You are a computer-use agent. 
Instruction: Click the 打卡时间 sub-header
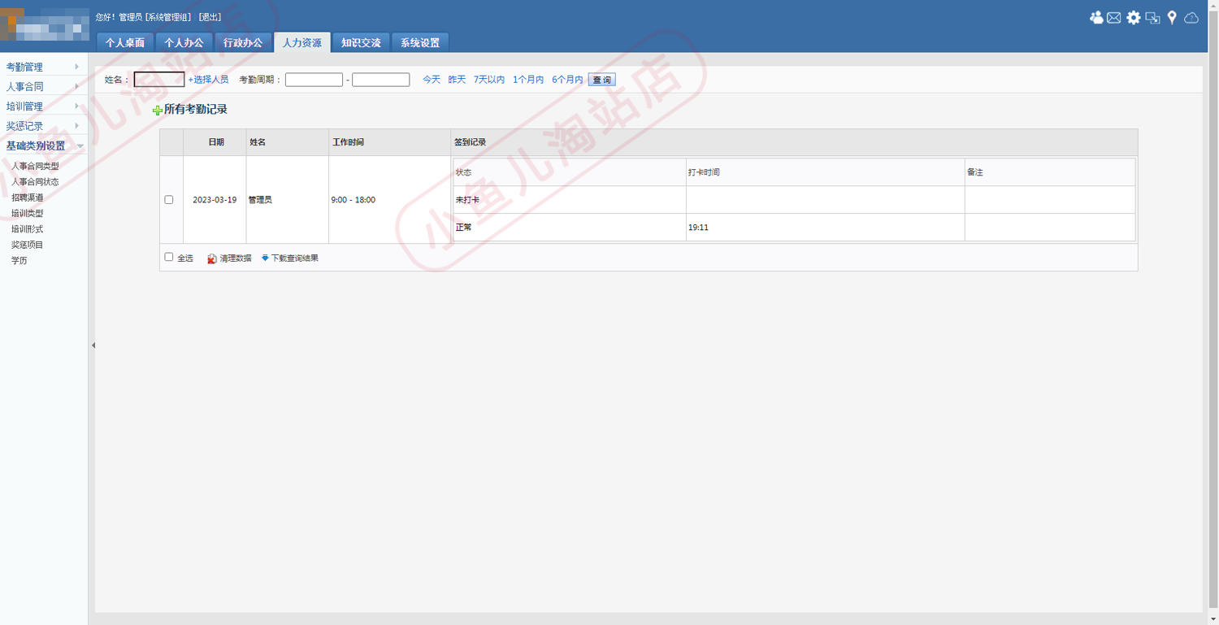825,172
